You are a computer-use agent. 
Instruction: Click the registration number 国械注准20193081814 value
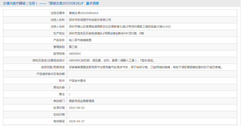pyautogui.click(x=84, y=13)
